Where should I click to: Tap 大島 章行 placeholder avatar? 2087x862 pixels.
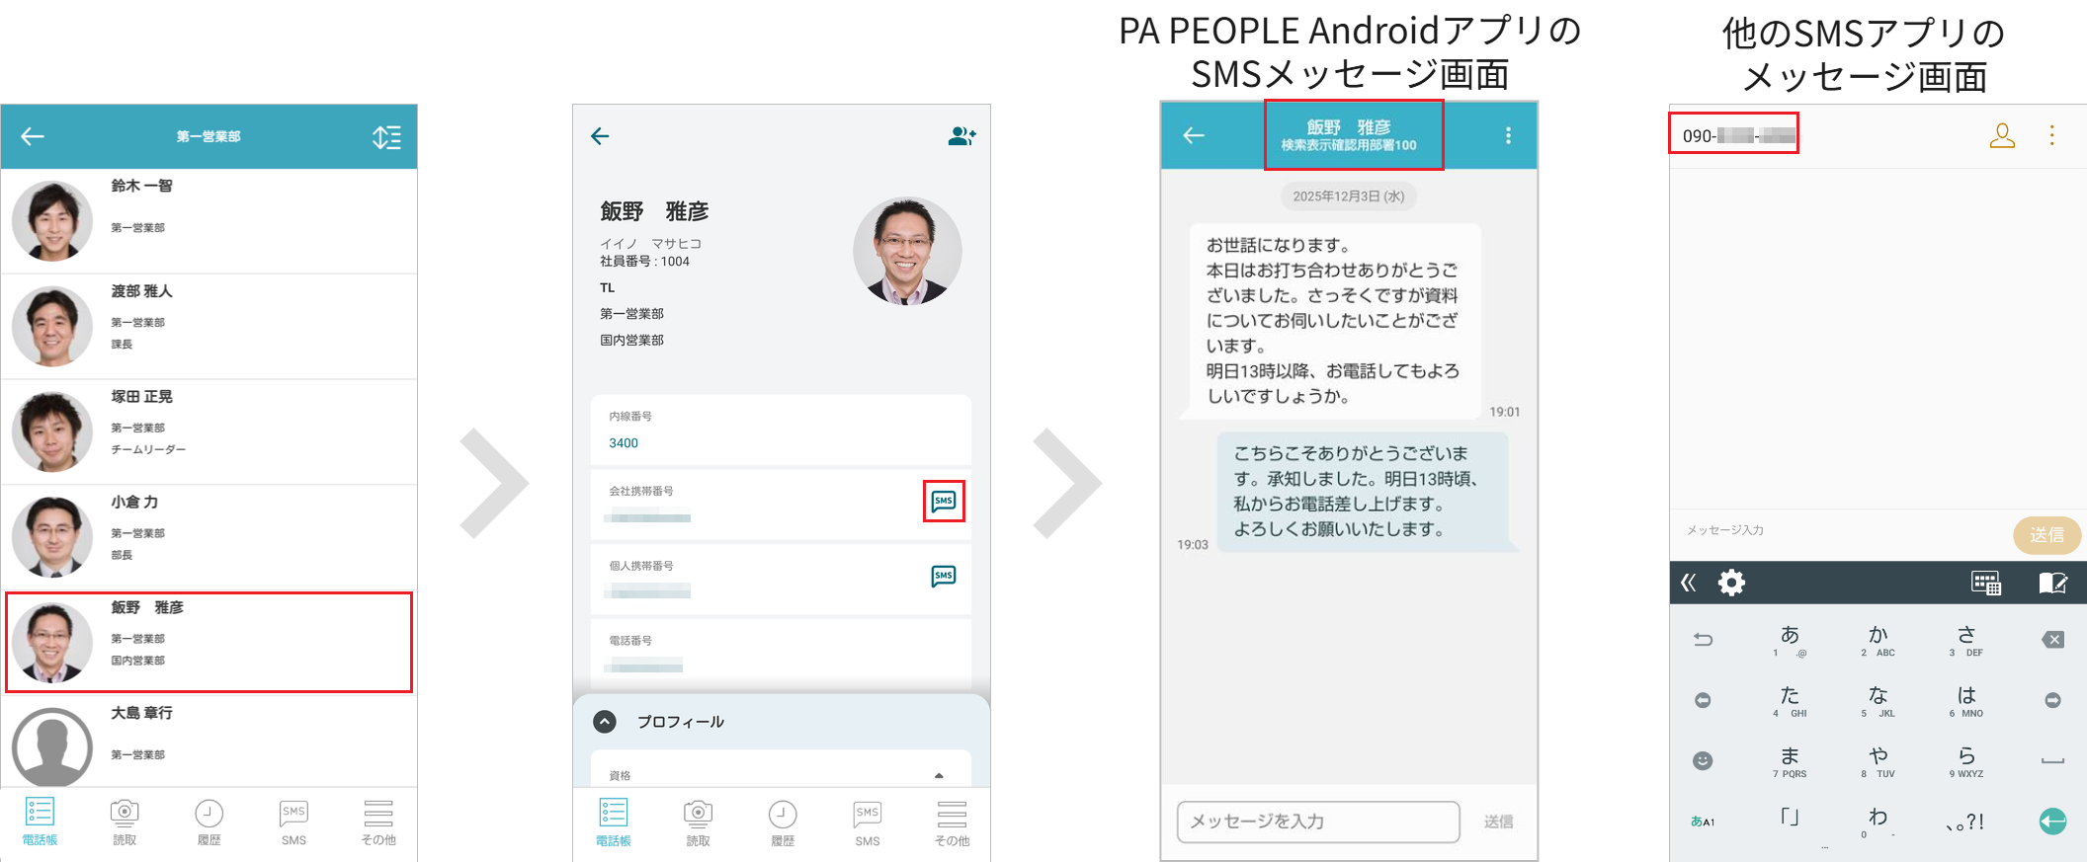pos(52,747)
